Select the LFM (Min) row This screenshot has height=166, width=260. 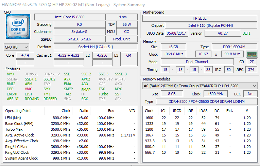tap(70, 118)
